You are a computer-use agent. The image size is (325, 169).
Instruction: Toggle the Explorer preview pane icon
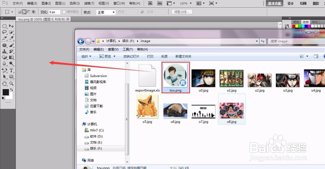point(316,56)
